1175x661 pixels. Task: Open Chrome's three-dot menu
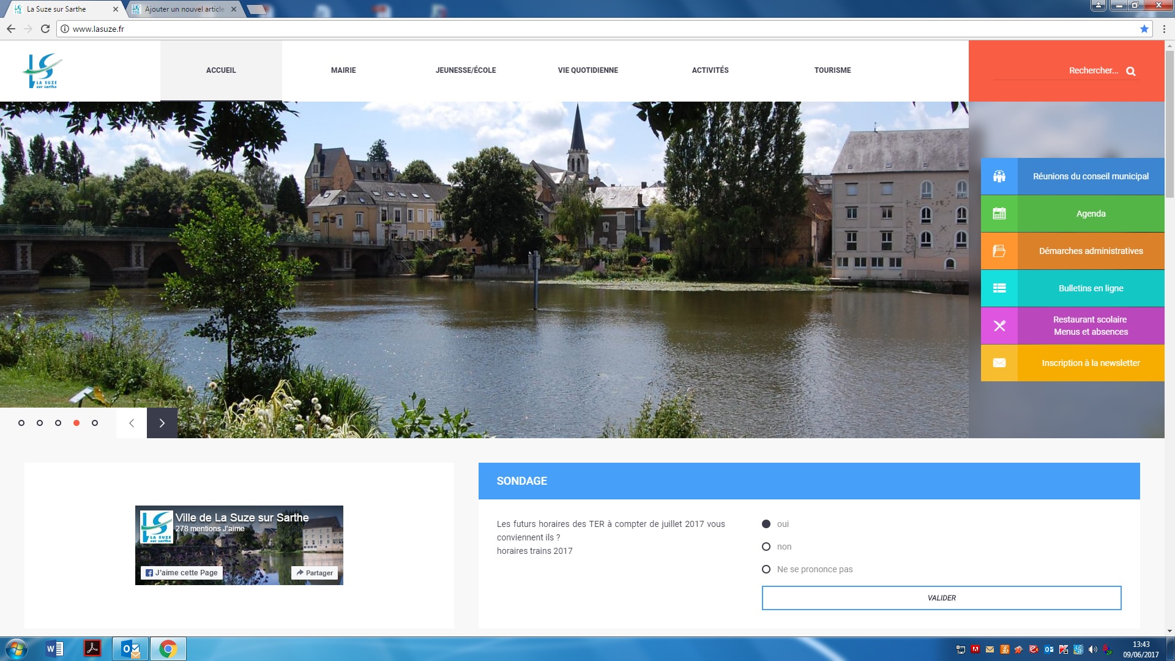[1164, 29]
